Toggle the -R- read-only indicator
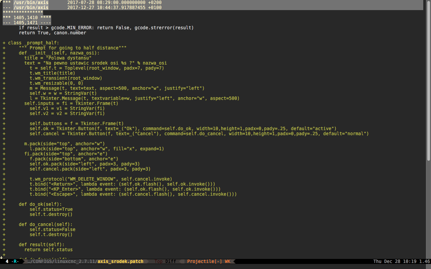This screenshot has width=431, height=269. click(x=15, y=261)
